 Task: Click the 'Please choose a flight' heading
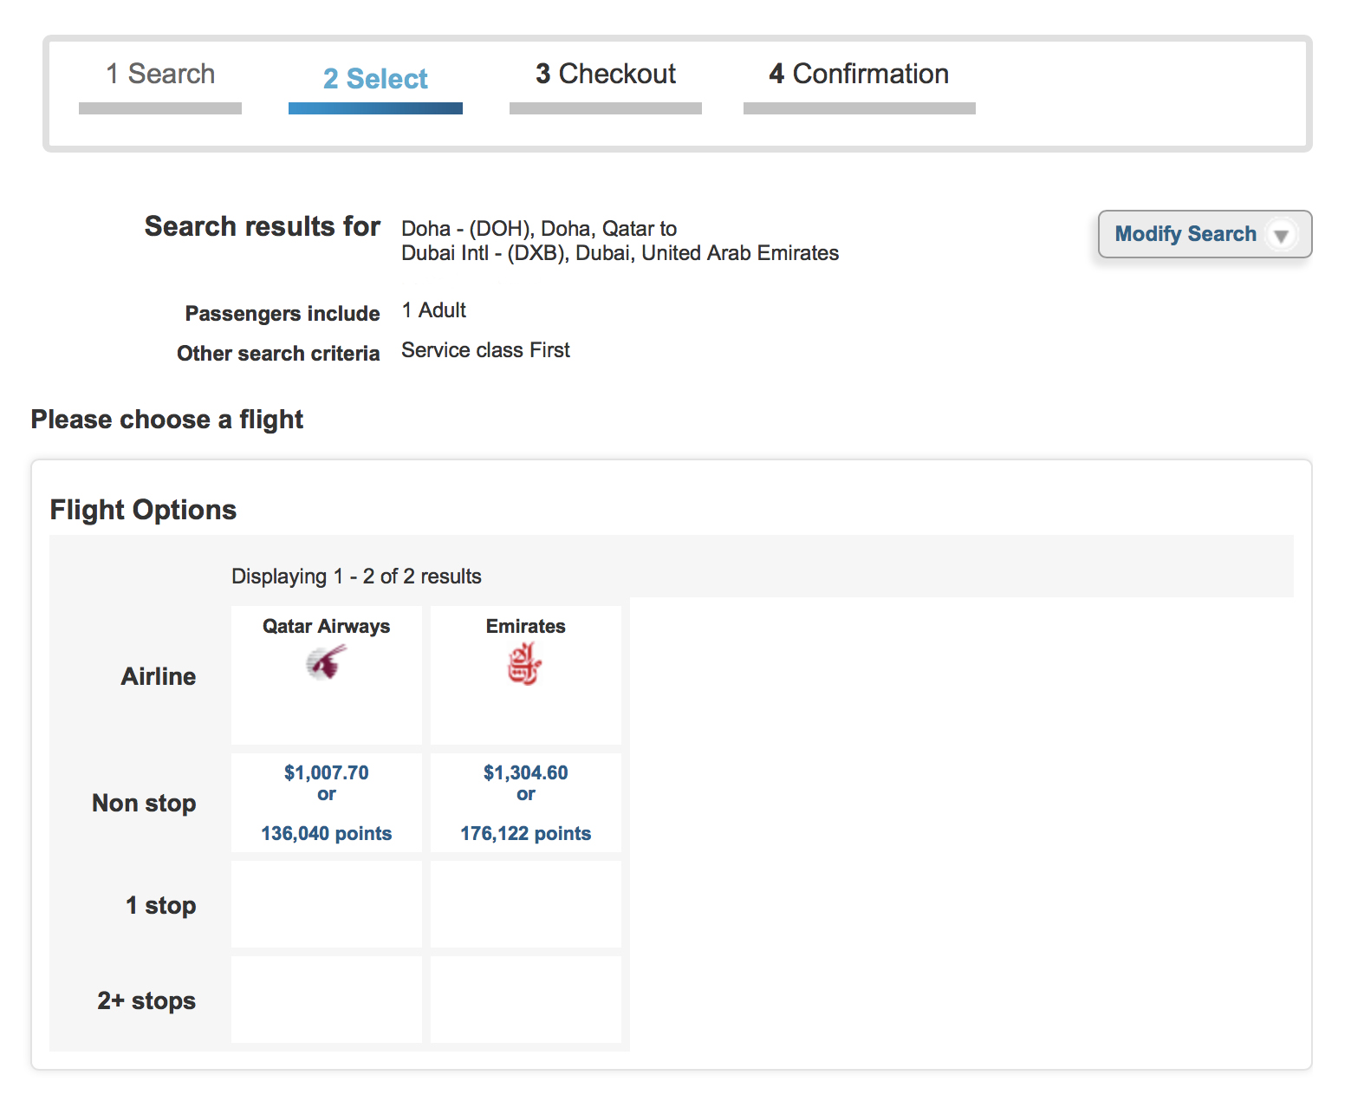pyautogui.click(x=167, y=420)
